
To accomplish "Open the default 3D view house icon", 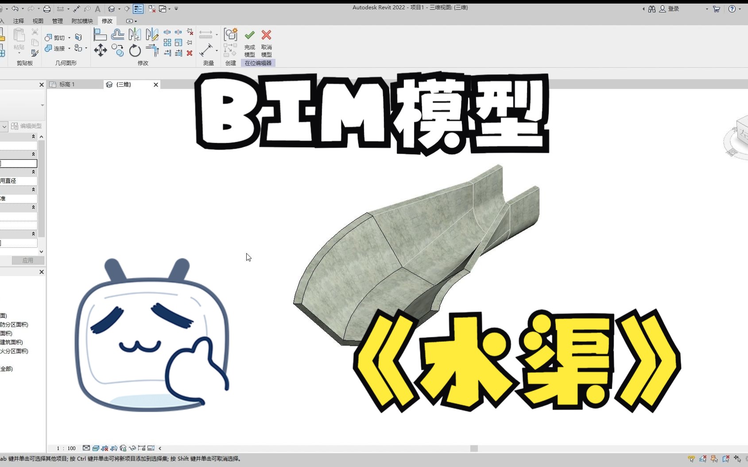I will pyautogui.click(x=112, y=8).
